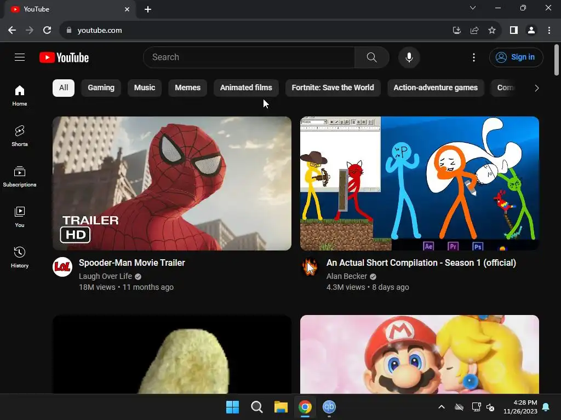Select the Gaming filter chip
Screen dimensions: 561x420
[x=101, y=88]
